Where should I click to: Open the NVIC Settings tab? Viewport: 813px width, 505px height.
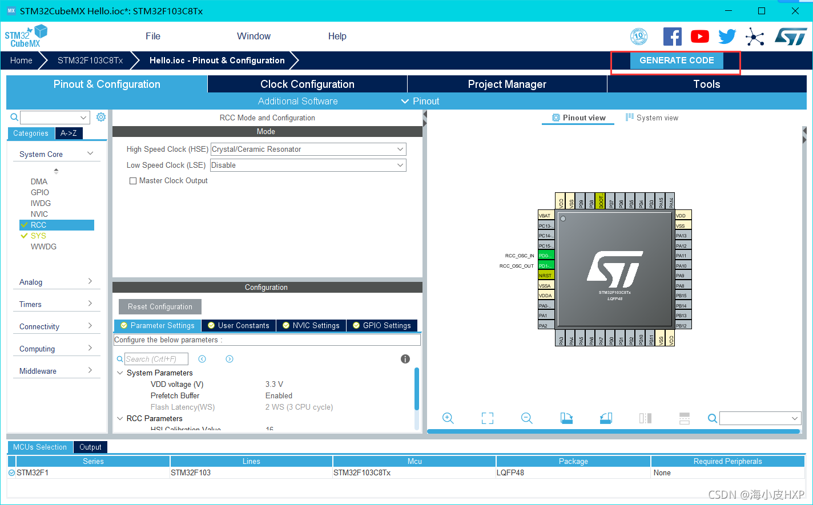click(311, 325)
